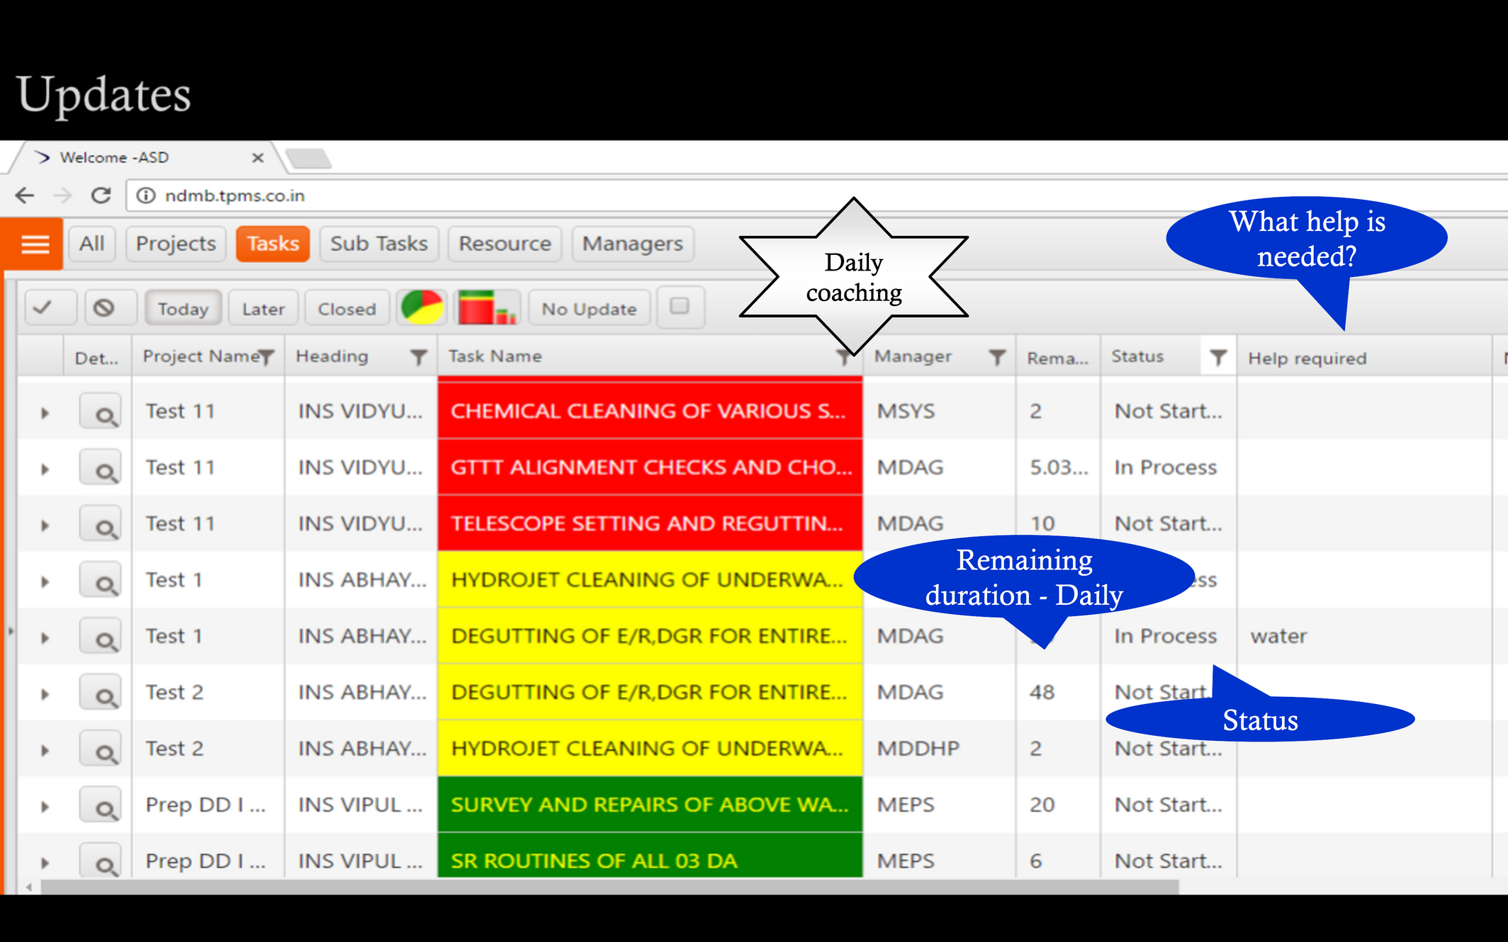Click the cancel/block icon beside checkmark
This screenshot has height=942, width=1508.
tap(111, 307)
